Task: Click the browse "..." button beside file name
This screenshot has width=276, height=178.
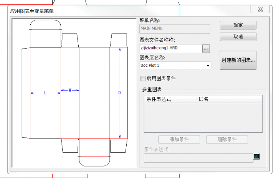Action: coord(206,49)
